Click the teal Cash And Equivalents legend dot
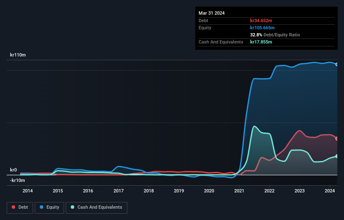This screenshot has height=220, width=344. click(72, 207)
